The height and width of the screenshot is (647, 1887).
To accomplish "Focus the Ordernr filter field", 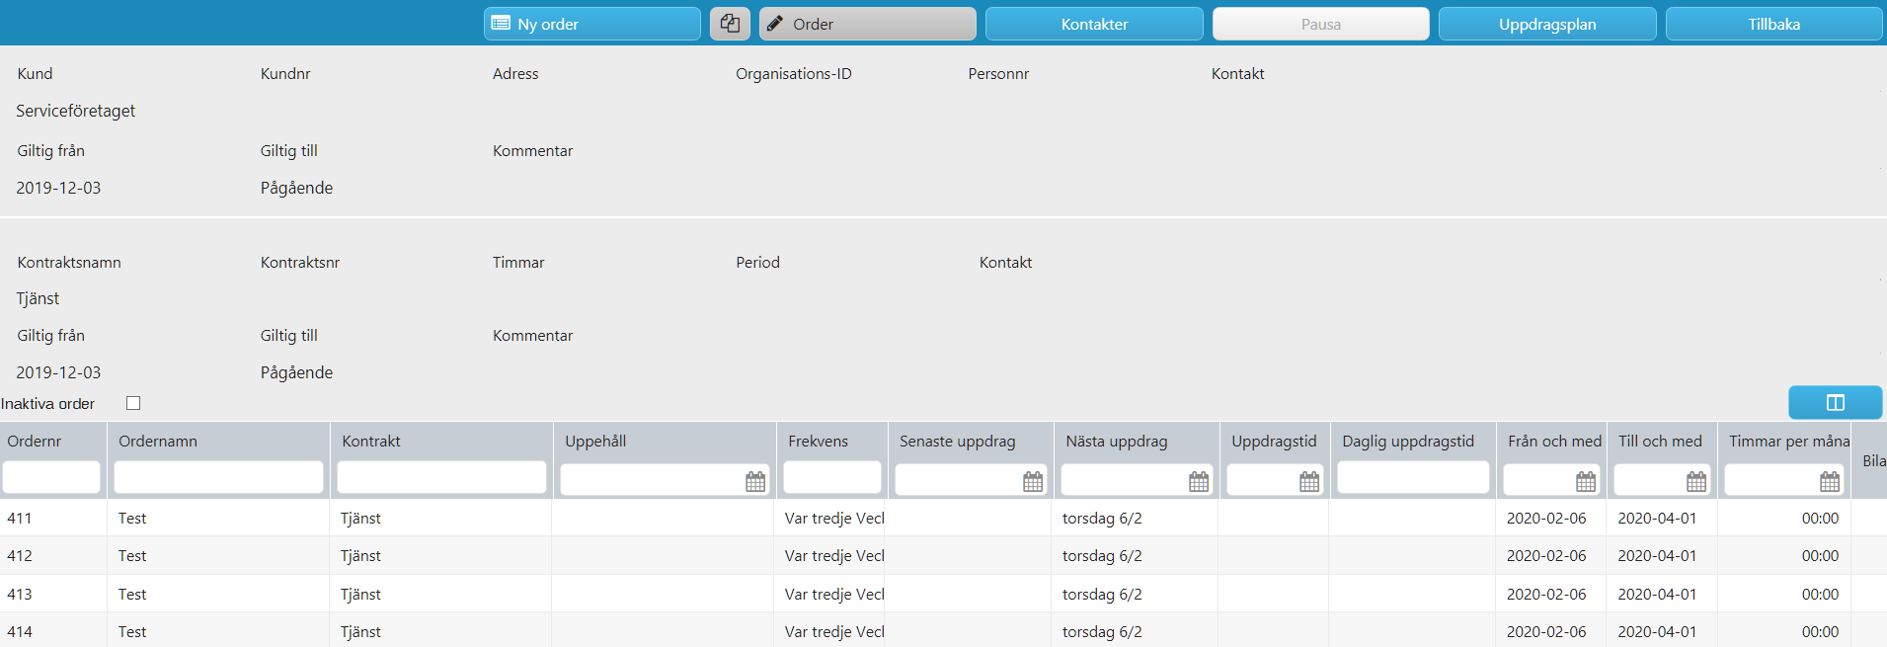I will (x=51, y=477).
